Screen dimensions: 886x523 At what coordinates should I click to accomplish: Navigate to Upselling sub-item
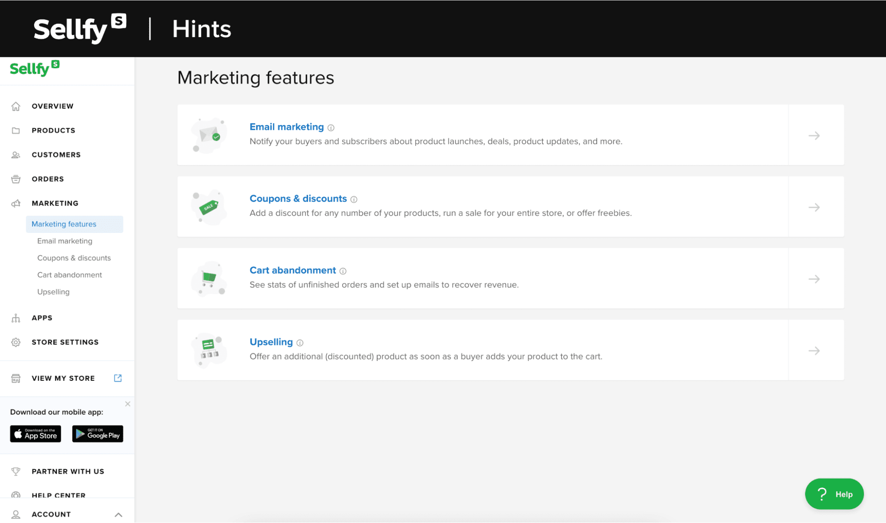point(53,291)
